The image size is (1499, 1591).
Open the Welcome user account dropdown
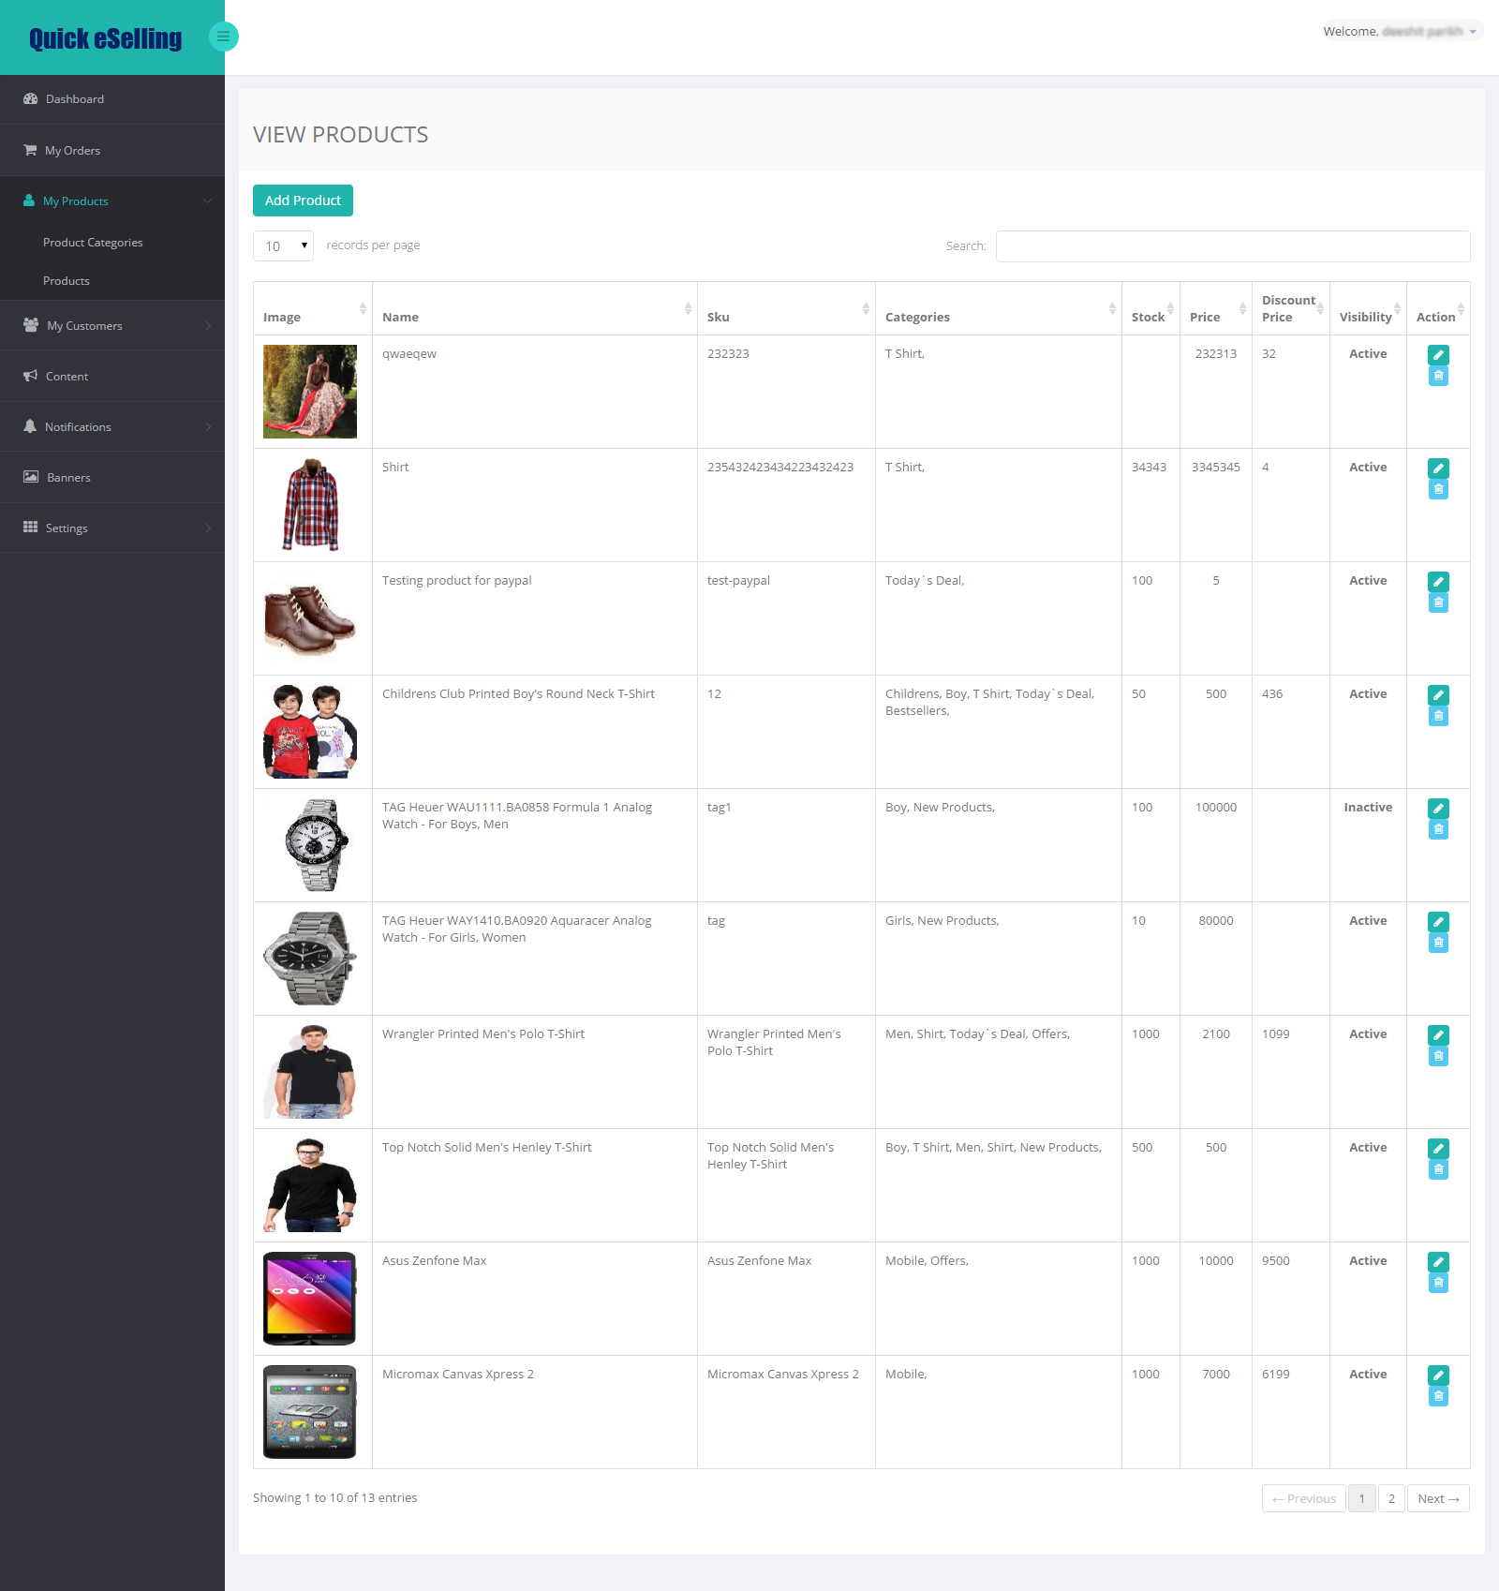coord(1400,31)
